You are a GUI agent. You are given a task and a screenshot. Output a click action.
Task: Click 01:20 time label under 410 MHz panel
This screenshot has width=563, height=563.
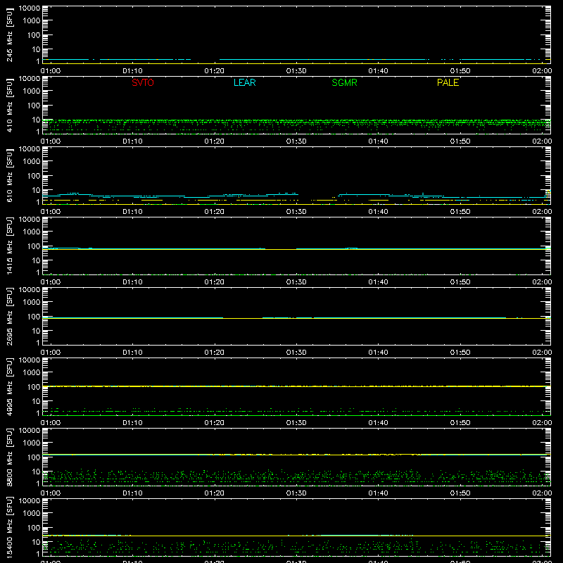point(215,141)
